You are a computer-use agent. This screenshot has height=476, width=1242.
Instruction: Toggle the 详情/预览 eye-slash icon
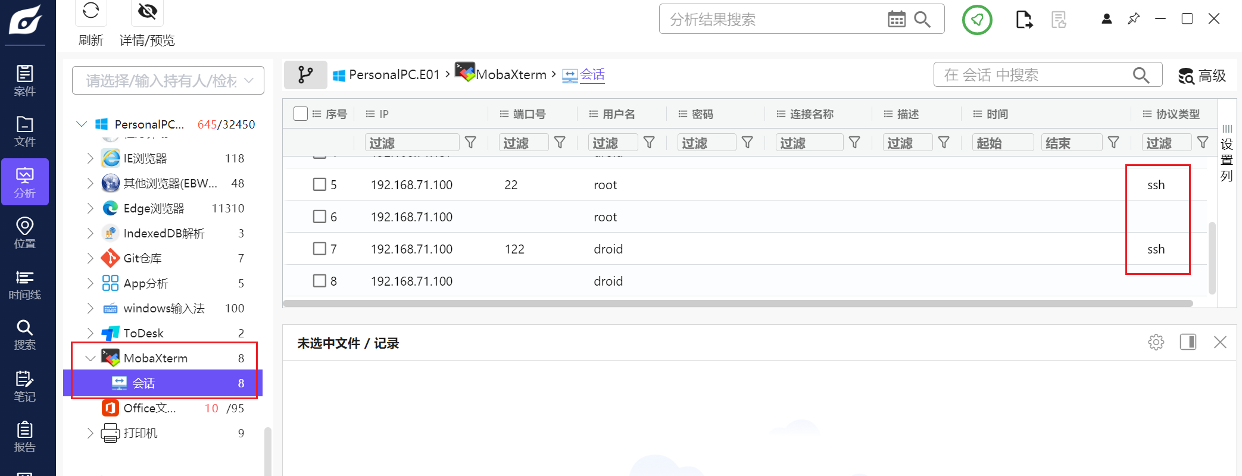pos(147,11)
